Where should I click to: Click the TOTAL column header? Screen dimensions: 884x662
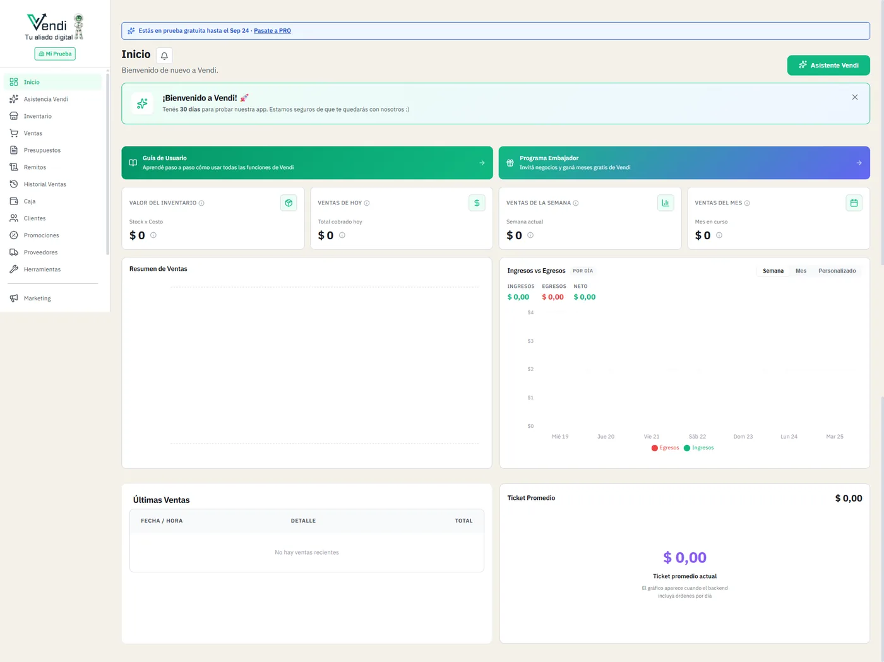tap(464, 521)
